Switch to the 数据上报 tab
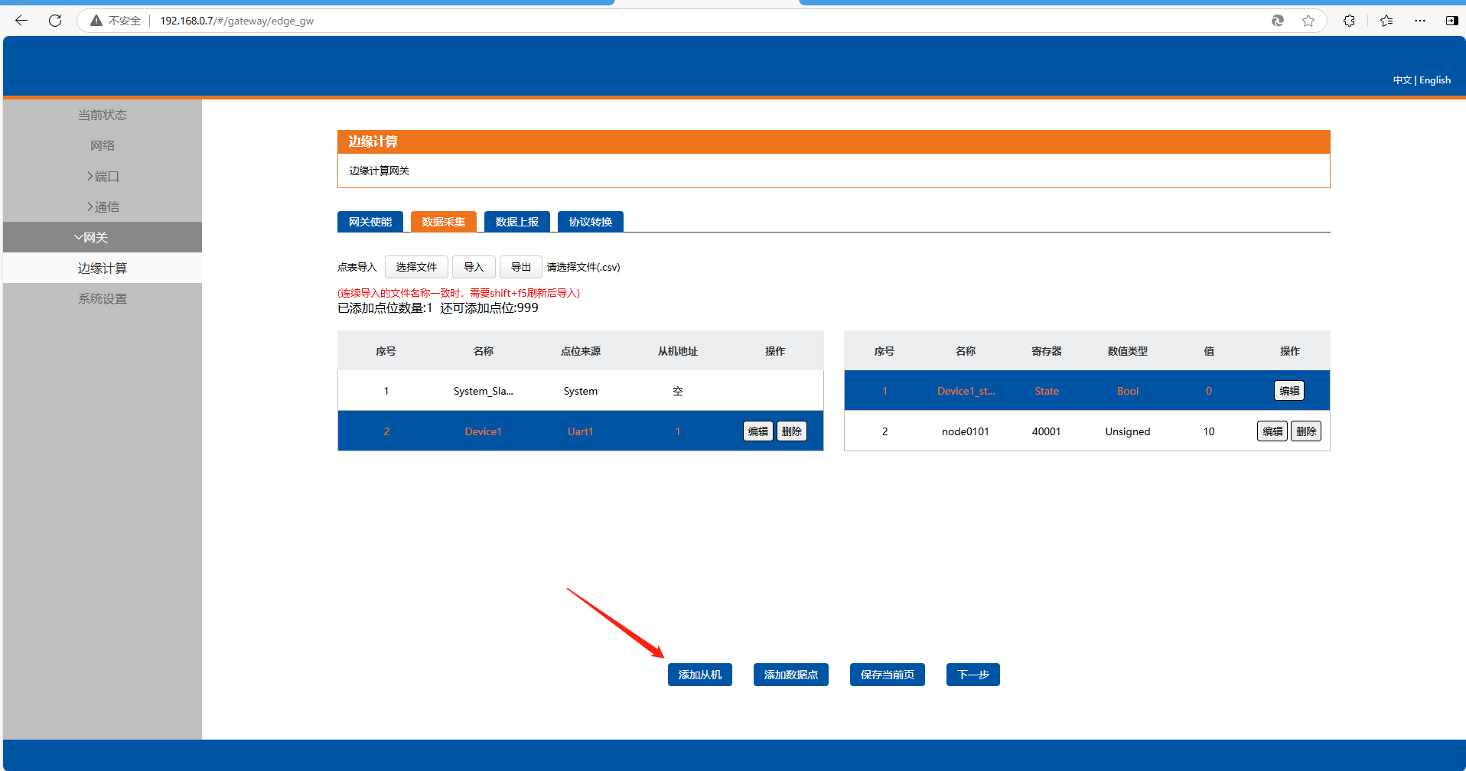 coord(517,222)
